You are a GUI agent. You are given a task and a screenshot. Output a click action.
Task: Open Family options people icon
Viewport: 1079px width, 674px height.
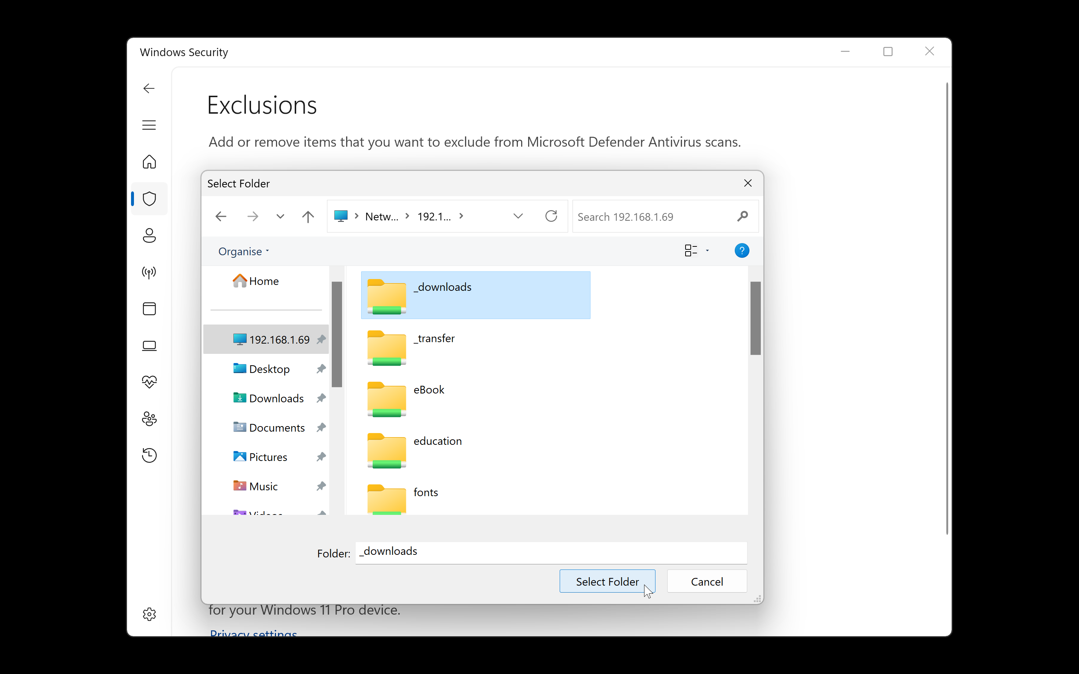coord(149,418)
